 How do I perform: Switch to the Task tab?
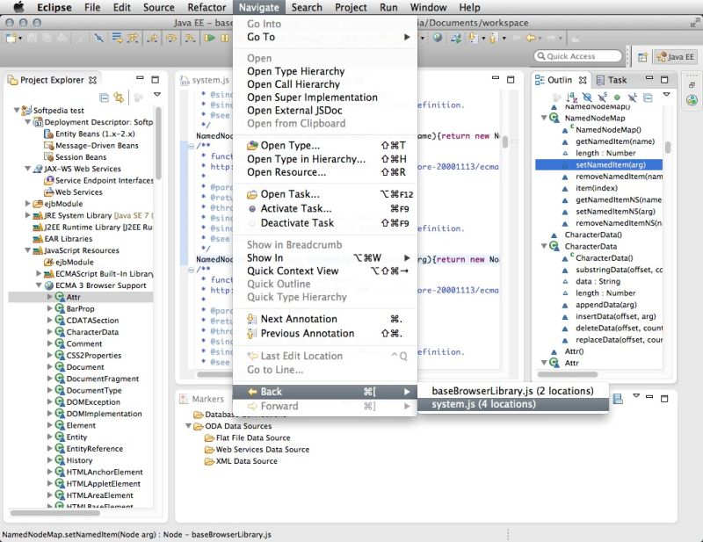(617, 79)
